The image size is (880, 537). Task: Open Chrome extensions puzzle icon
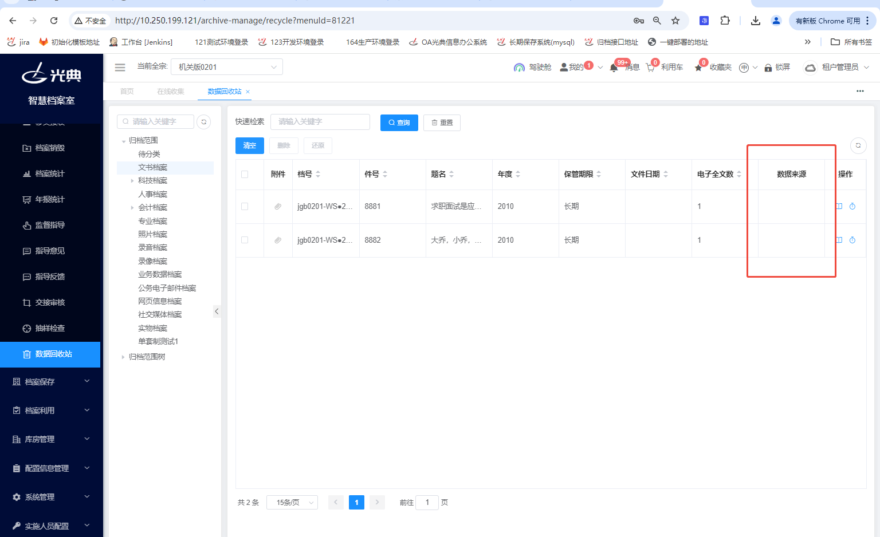(725, 21)
